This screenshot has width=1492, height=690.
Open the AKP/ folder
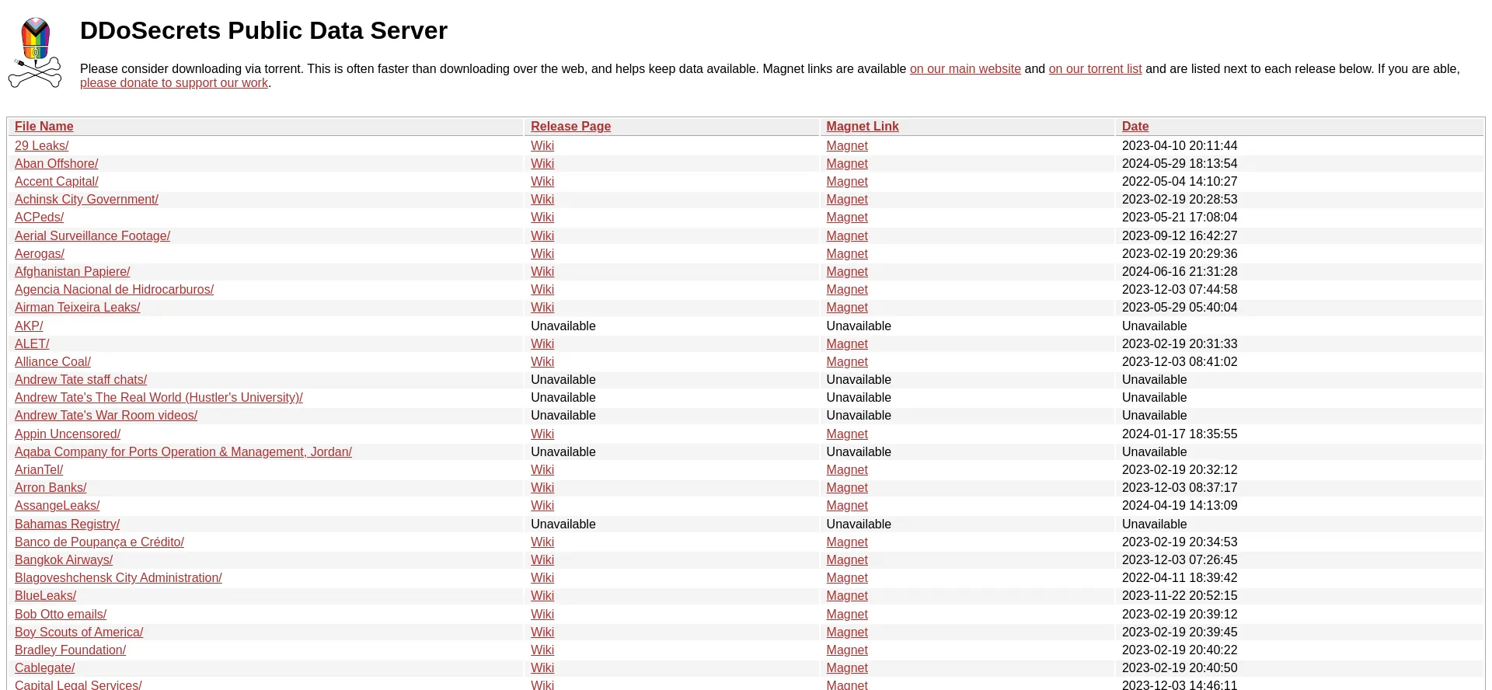[29, 326]
